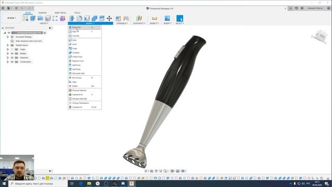Switch to the Tools tab

coord(77,12)
